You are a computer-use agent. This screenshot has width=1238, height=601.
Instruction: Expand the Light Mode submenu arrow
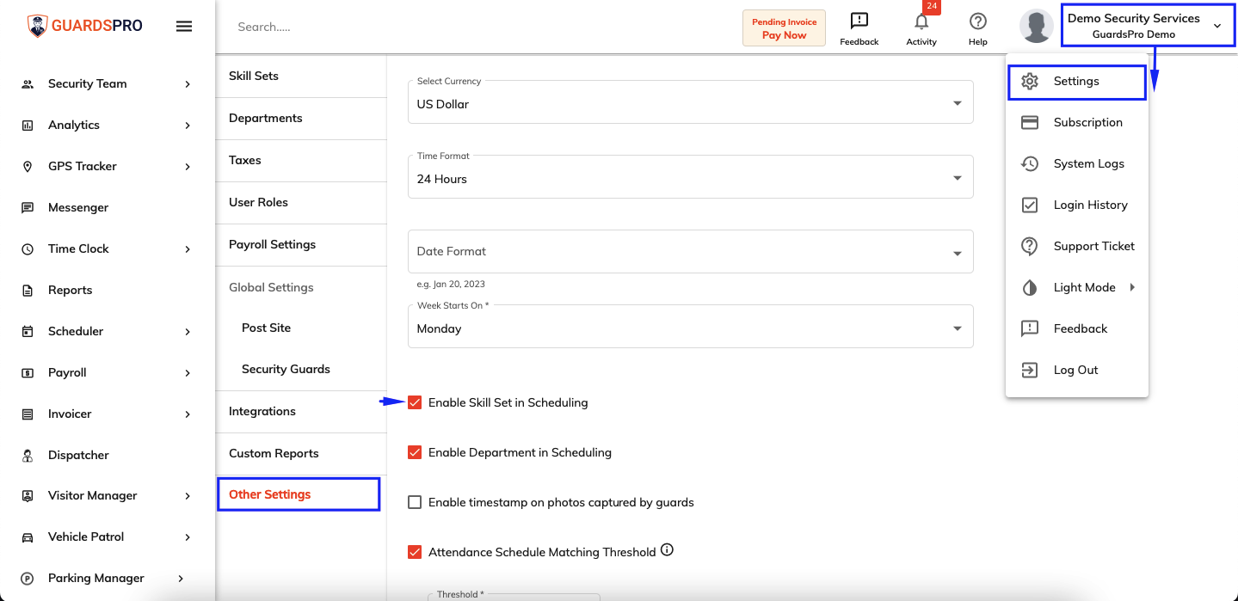[x=1132, y=287]
